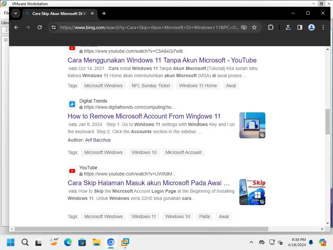This screenshot has width=333, height=250.
Task: Click the page vertical scrollbar thumb
Action: 327,122
